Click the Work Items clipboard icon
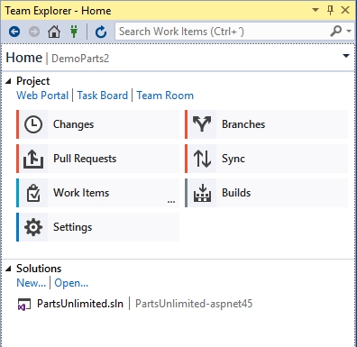The width and height of the screenshot is (357, 347). (x=33, y=193)
